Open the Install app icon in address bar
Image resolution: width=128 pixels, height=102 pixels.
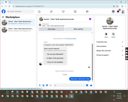tap(114, 6)
